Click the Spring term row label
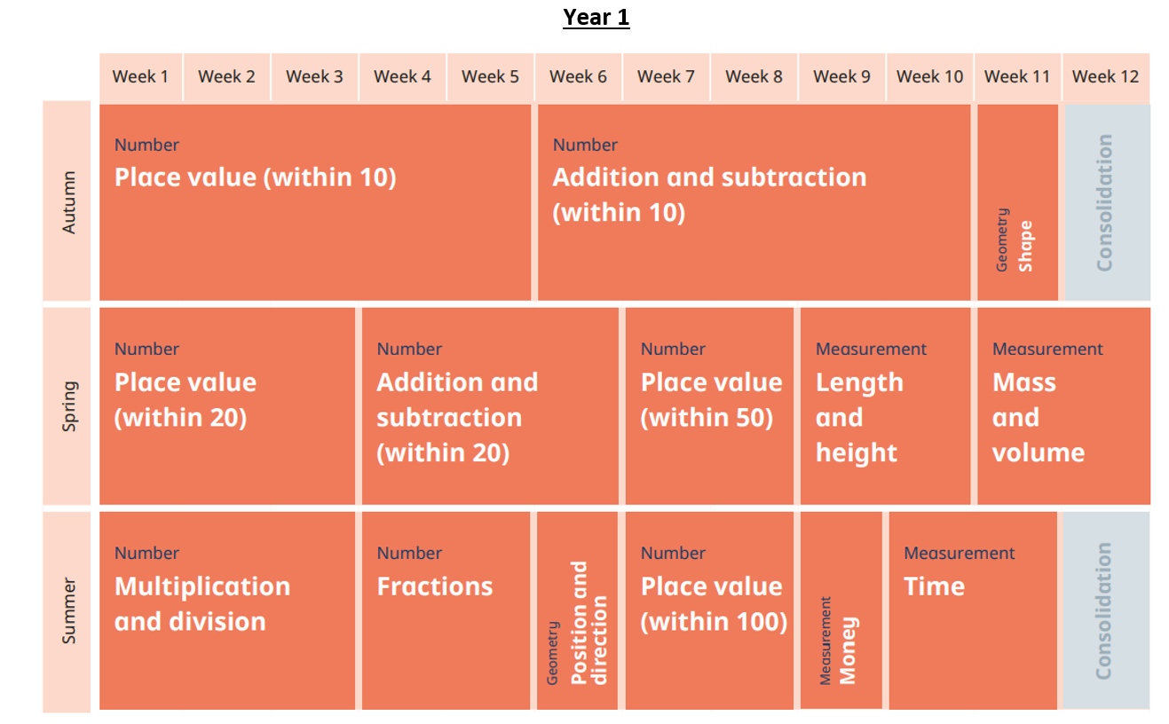Screen dimensions: 1169x724 (67, 406)
